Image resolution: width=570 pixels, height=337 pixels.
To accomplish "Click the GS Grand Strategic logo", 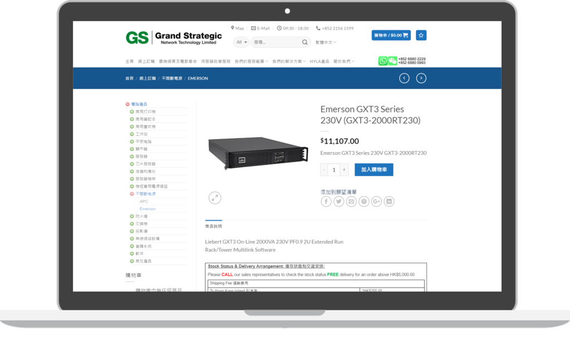I will [174, 38].
